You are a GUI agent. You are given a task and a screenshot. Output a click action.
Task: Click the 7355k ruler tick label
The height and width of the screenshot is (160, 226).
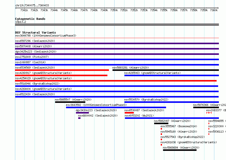164,10
